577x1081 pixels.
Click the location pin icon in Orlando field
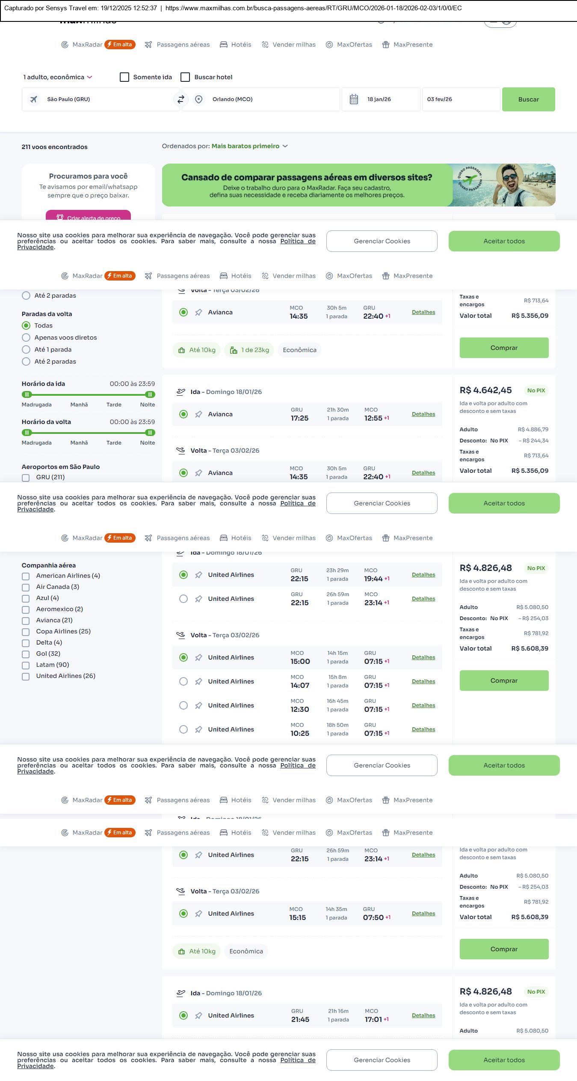click(x=198, y=99)
